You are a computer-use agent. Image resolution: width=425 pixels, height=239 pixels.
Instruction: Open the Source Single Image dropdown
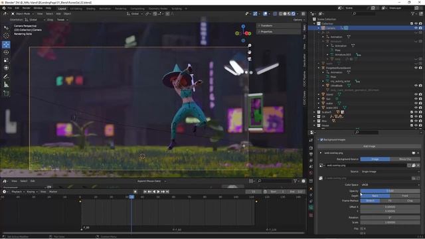390,171
